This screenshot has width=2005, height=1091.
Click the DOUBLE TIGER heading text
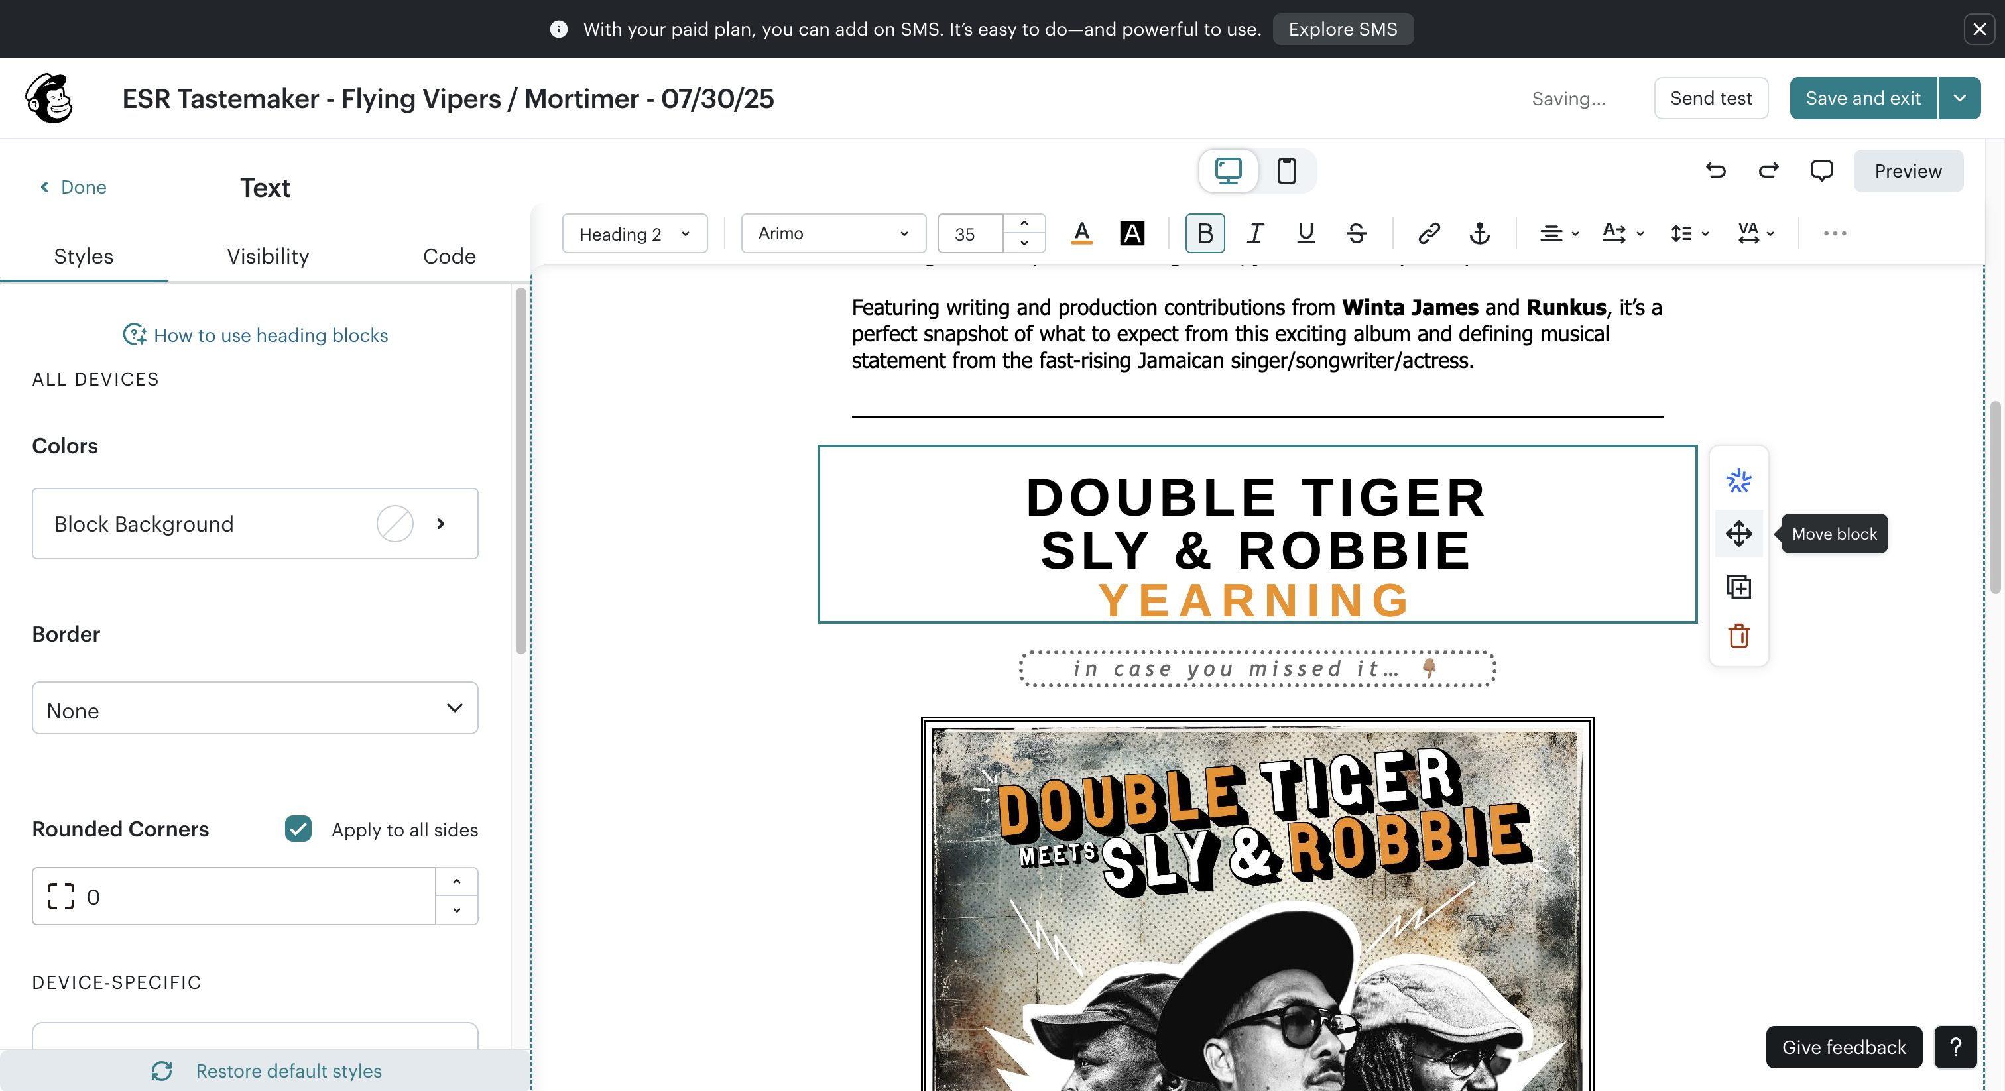click(1256, 497)
